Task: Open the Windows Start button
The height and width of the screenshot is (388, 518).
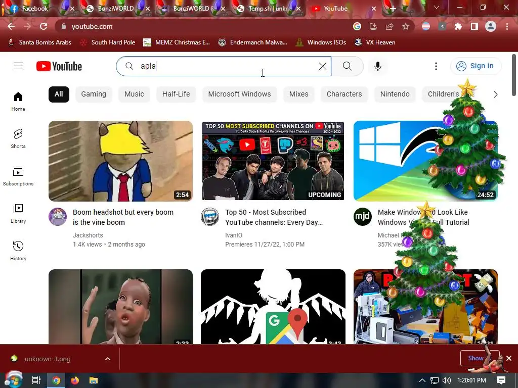Action: pos(13,380)
